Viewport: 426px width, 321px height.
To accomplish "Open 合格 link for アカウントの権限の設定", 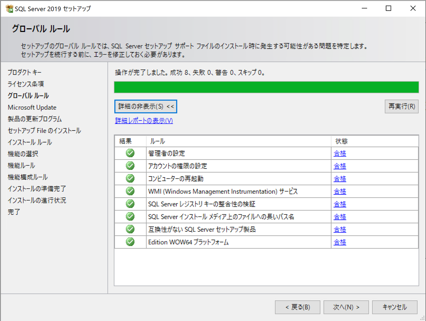I will pos(340,166).
